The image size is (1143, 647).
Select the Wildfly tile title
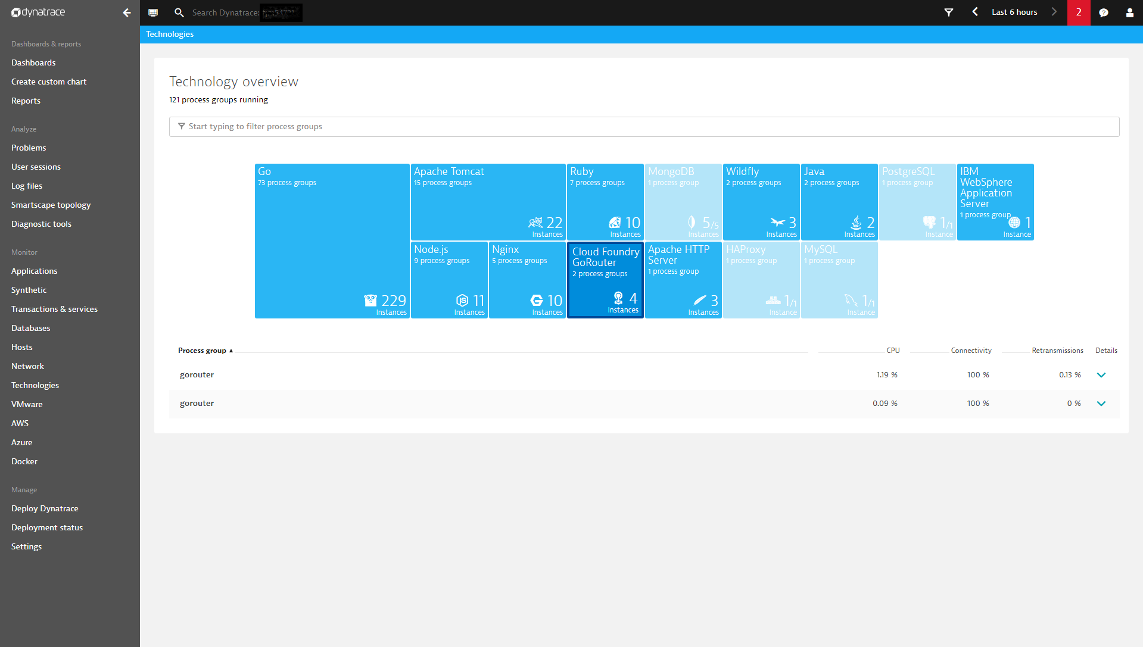pos(743,171)
